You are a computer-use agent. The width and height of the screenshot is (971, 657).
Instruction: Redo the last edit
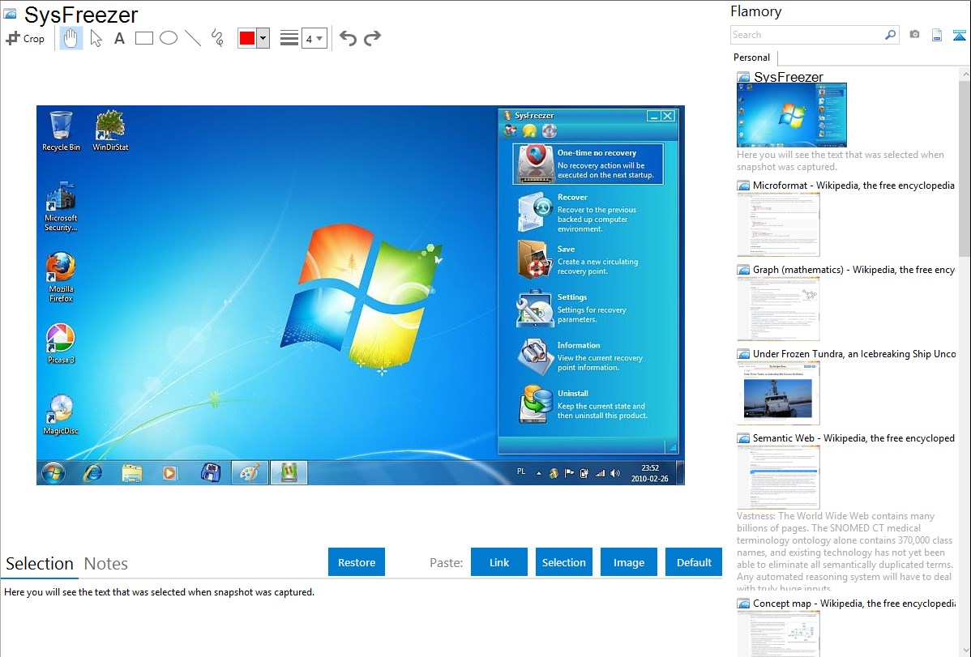372,38
